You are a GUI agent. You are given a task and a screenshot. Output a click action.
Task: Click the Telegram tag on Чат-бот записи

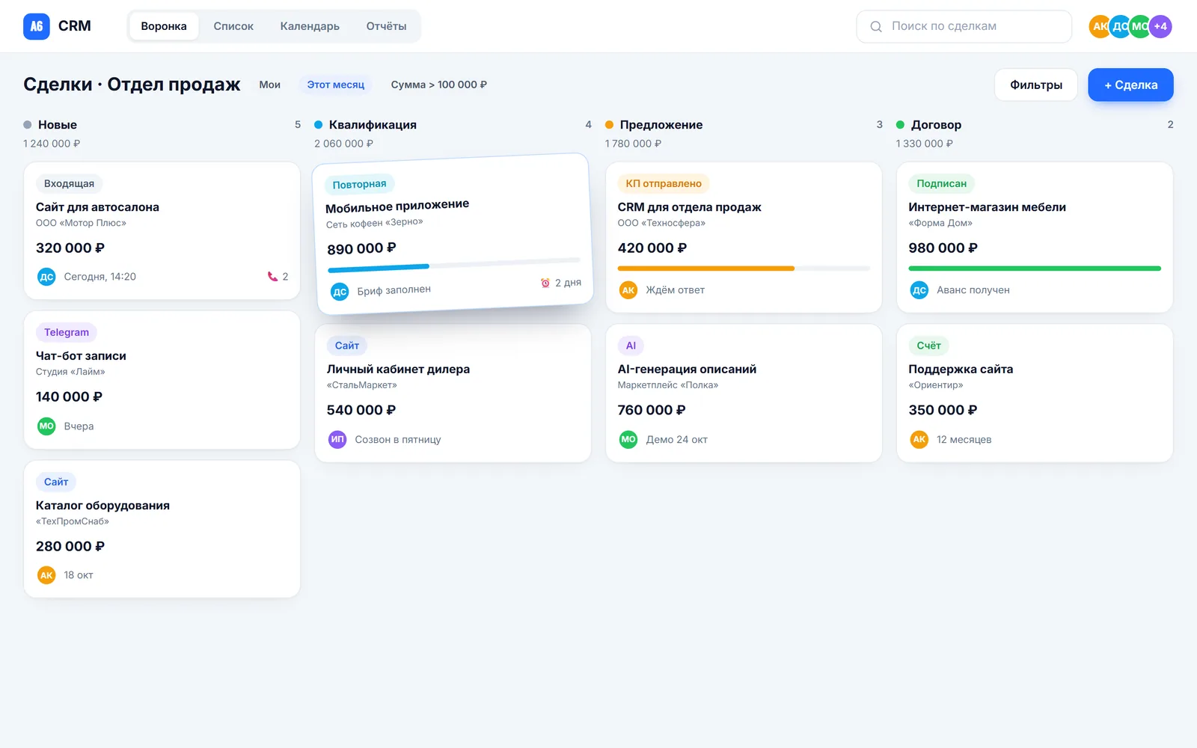click(67, 333)
